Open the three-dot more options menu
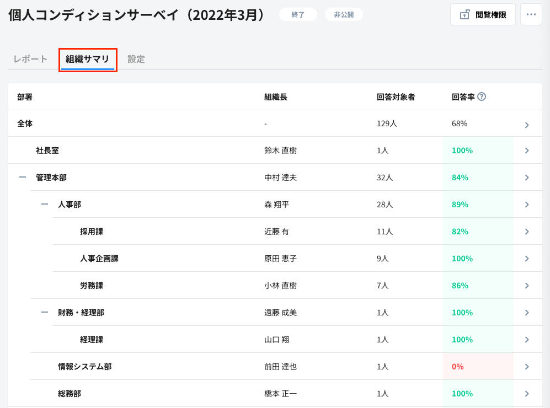This screenshot has height=408, width=550. (531, 14)
